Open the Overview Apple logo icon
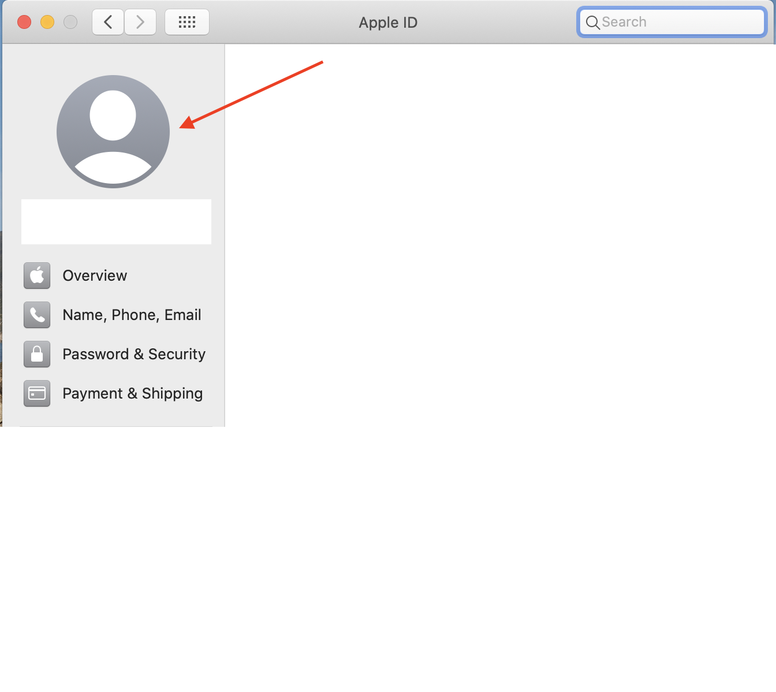This screenshot has width=776, height=692. pyautogui.click(x=37, y=276)
